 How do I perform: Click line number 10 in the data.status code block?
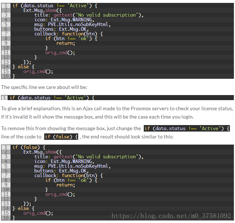[x=6, y=48]
